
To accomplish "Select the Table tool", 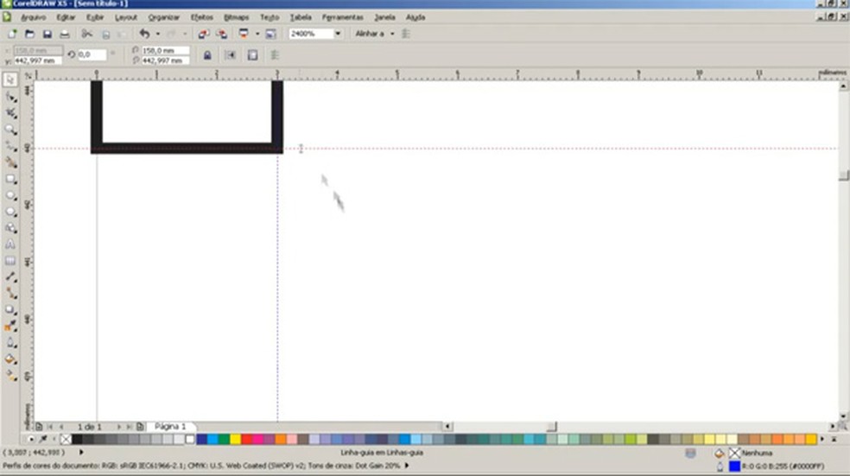I will click(10, 261).
